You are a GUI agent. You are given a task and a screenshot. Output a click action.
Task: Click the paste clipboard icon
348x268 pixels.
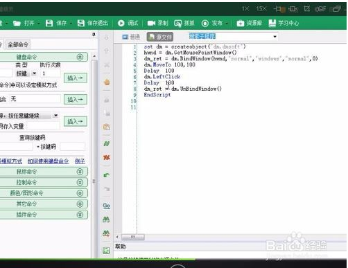[x=107, y=127]
